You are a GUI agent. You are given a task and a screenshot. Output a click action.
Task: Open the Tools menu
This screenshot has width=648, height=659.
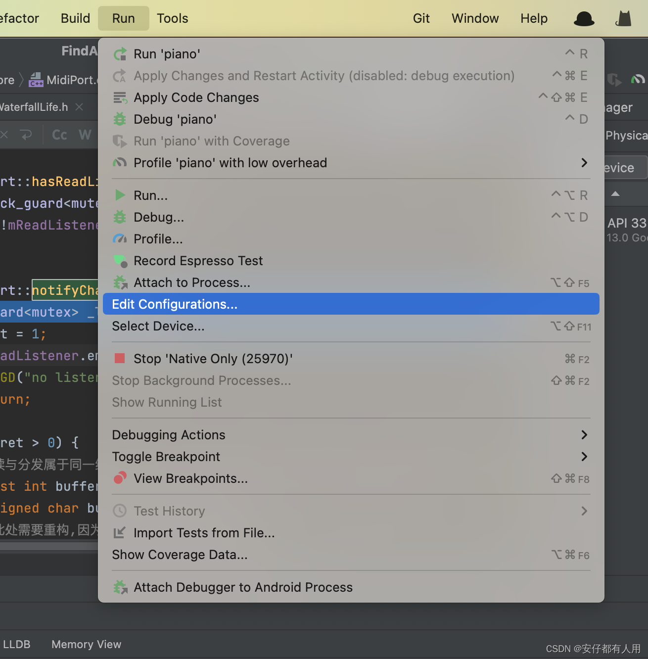pyautogui.click(x=173, y=18)
